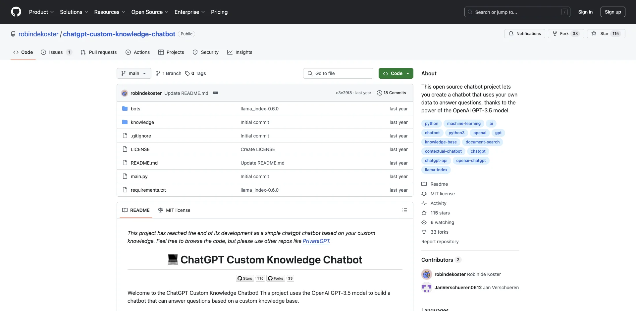This screenshot has height=311, width=636.
Task: Switch to the Issues tab
Action: [56, 52]
